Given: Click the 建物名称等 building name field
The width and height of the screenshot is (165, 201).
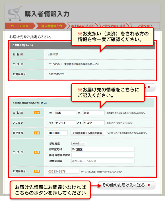Looking at the screenshot, I should coord(103,161).
